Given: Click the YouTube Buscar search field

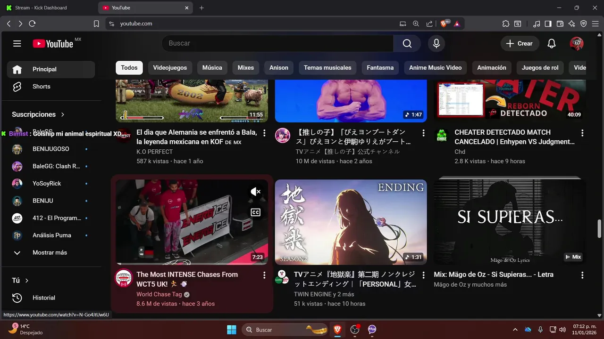Looking at the screenshot, I should click(x=278, y=43).
